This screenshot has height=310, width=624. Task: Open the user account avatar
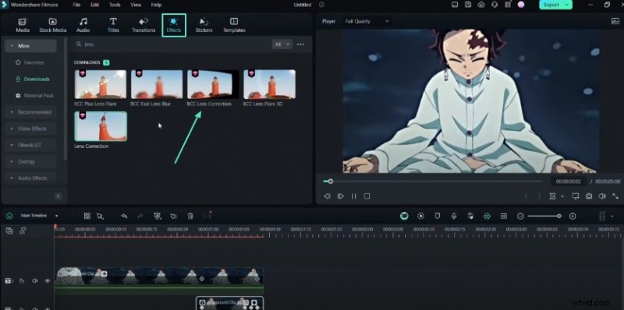click(x=521, y=5)
